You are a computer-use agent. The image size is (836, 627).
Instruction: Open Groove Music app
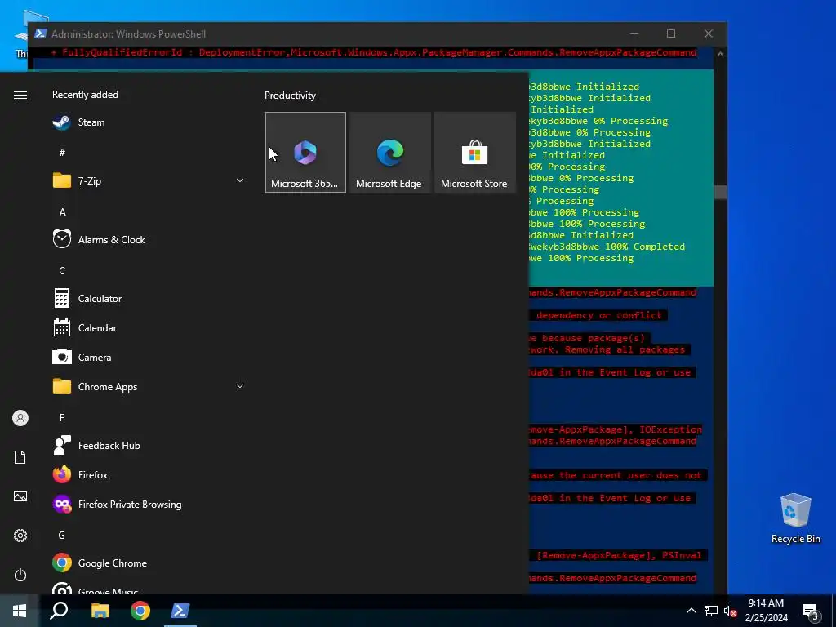click(149, 589)
